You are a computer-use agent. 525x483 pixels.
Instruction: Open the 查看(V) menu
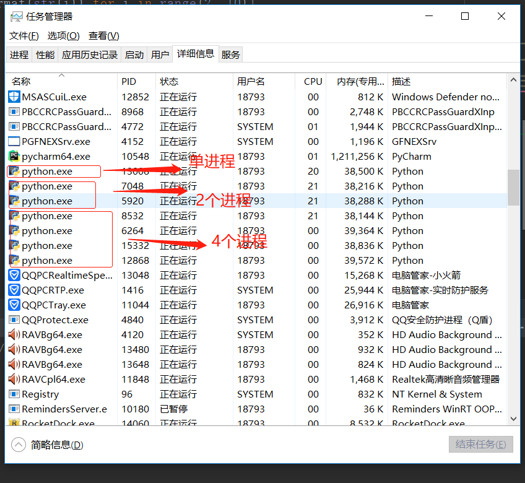tap(104, 36)
